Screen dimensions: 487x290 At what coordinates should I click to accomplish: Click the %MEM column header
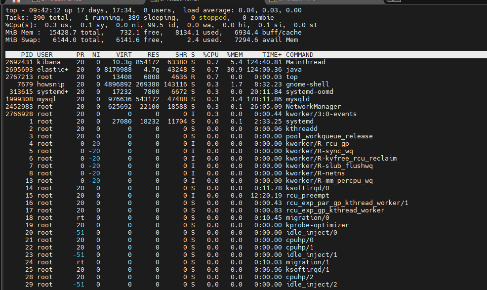[x=235, y=55]
